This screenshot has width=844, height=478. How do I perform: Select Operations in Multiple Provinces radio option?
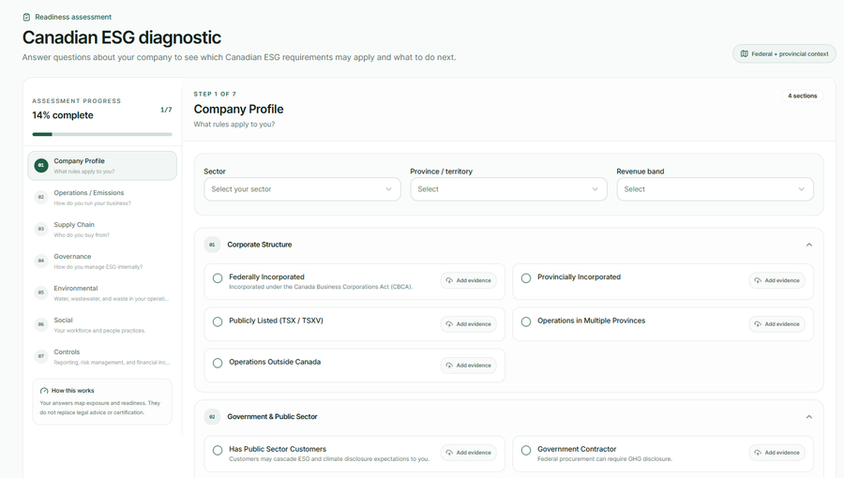point(526,321)
